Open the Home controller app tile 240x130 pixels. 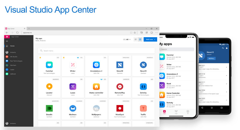pos(96,88)
